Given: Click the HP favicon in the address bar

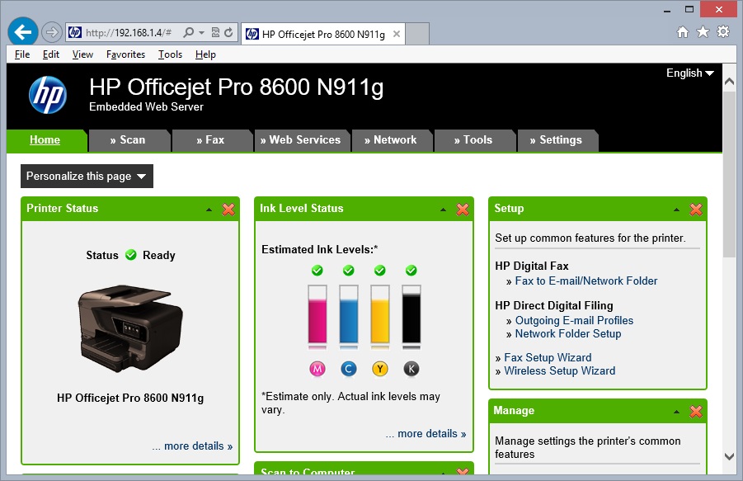Looking at the screenshot, I should 75,32.
